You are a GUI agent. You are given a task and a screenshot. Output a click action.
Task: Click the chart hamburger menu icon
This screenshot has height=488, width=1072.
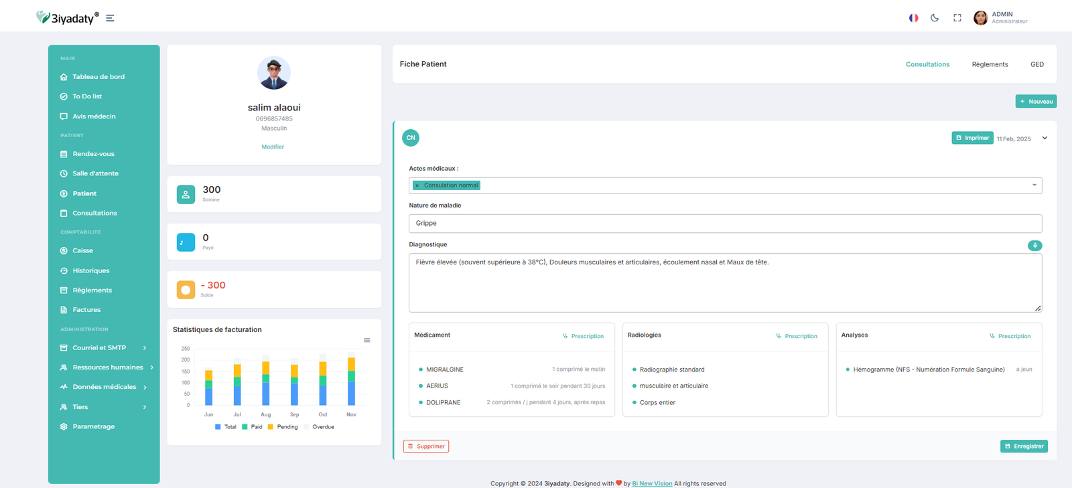tap(367, 341)
